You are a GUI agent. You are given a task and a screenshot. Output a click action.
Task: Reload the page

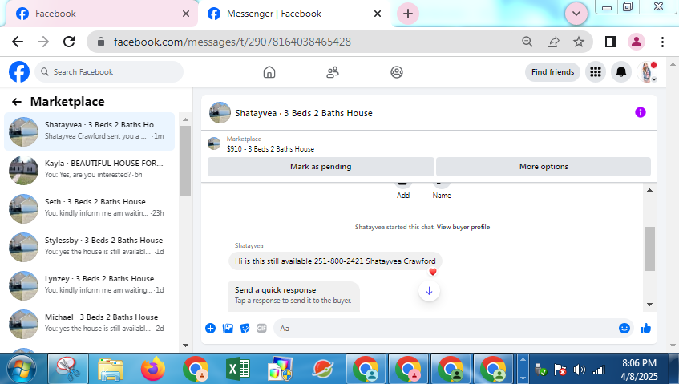coord(69,42)
